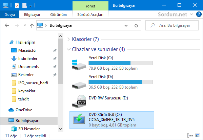Viewport: 203px width, 140px height.
Task: Switch to details view in status bar
Action: click(x=190, y=136)
